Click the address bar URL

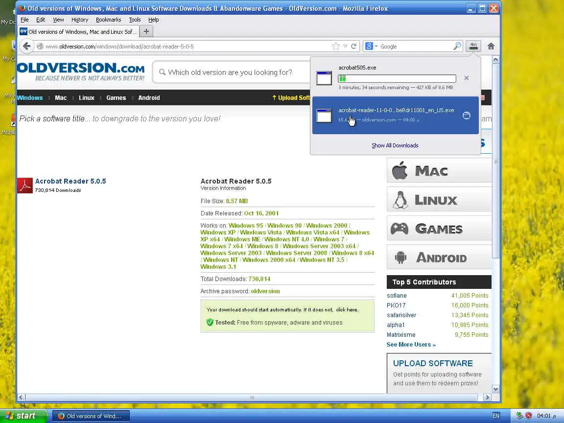119,47
